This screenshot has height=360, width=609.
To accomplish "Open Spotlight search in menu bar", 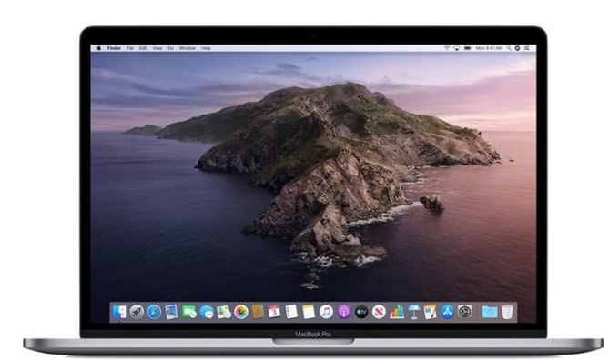I will pos(508,48).
